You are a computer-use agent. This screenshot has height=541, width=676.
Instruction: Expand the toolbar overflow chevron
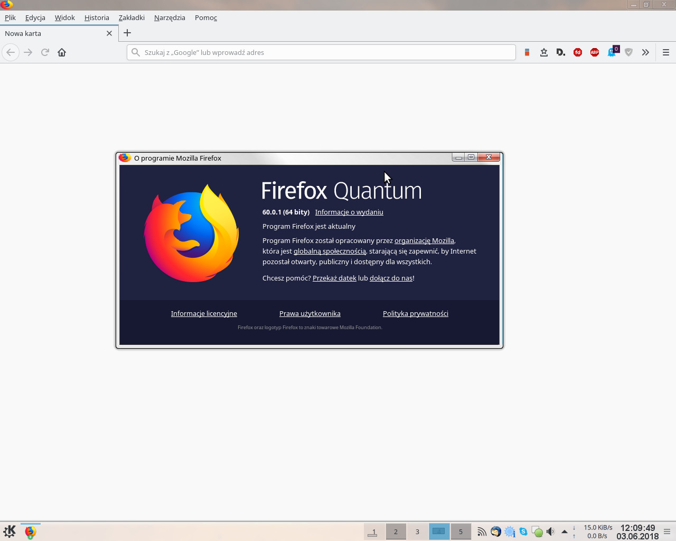point(645,52)
